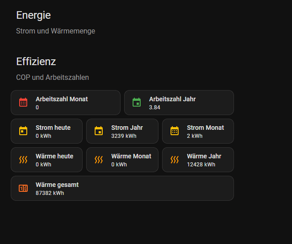Click the green calendar icon for Arbeitszahl Jahr
292x244 pixels.
coord(137,102)
